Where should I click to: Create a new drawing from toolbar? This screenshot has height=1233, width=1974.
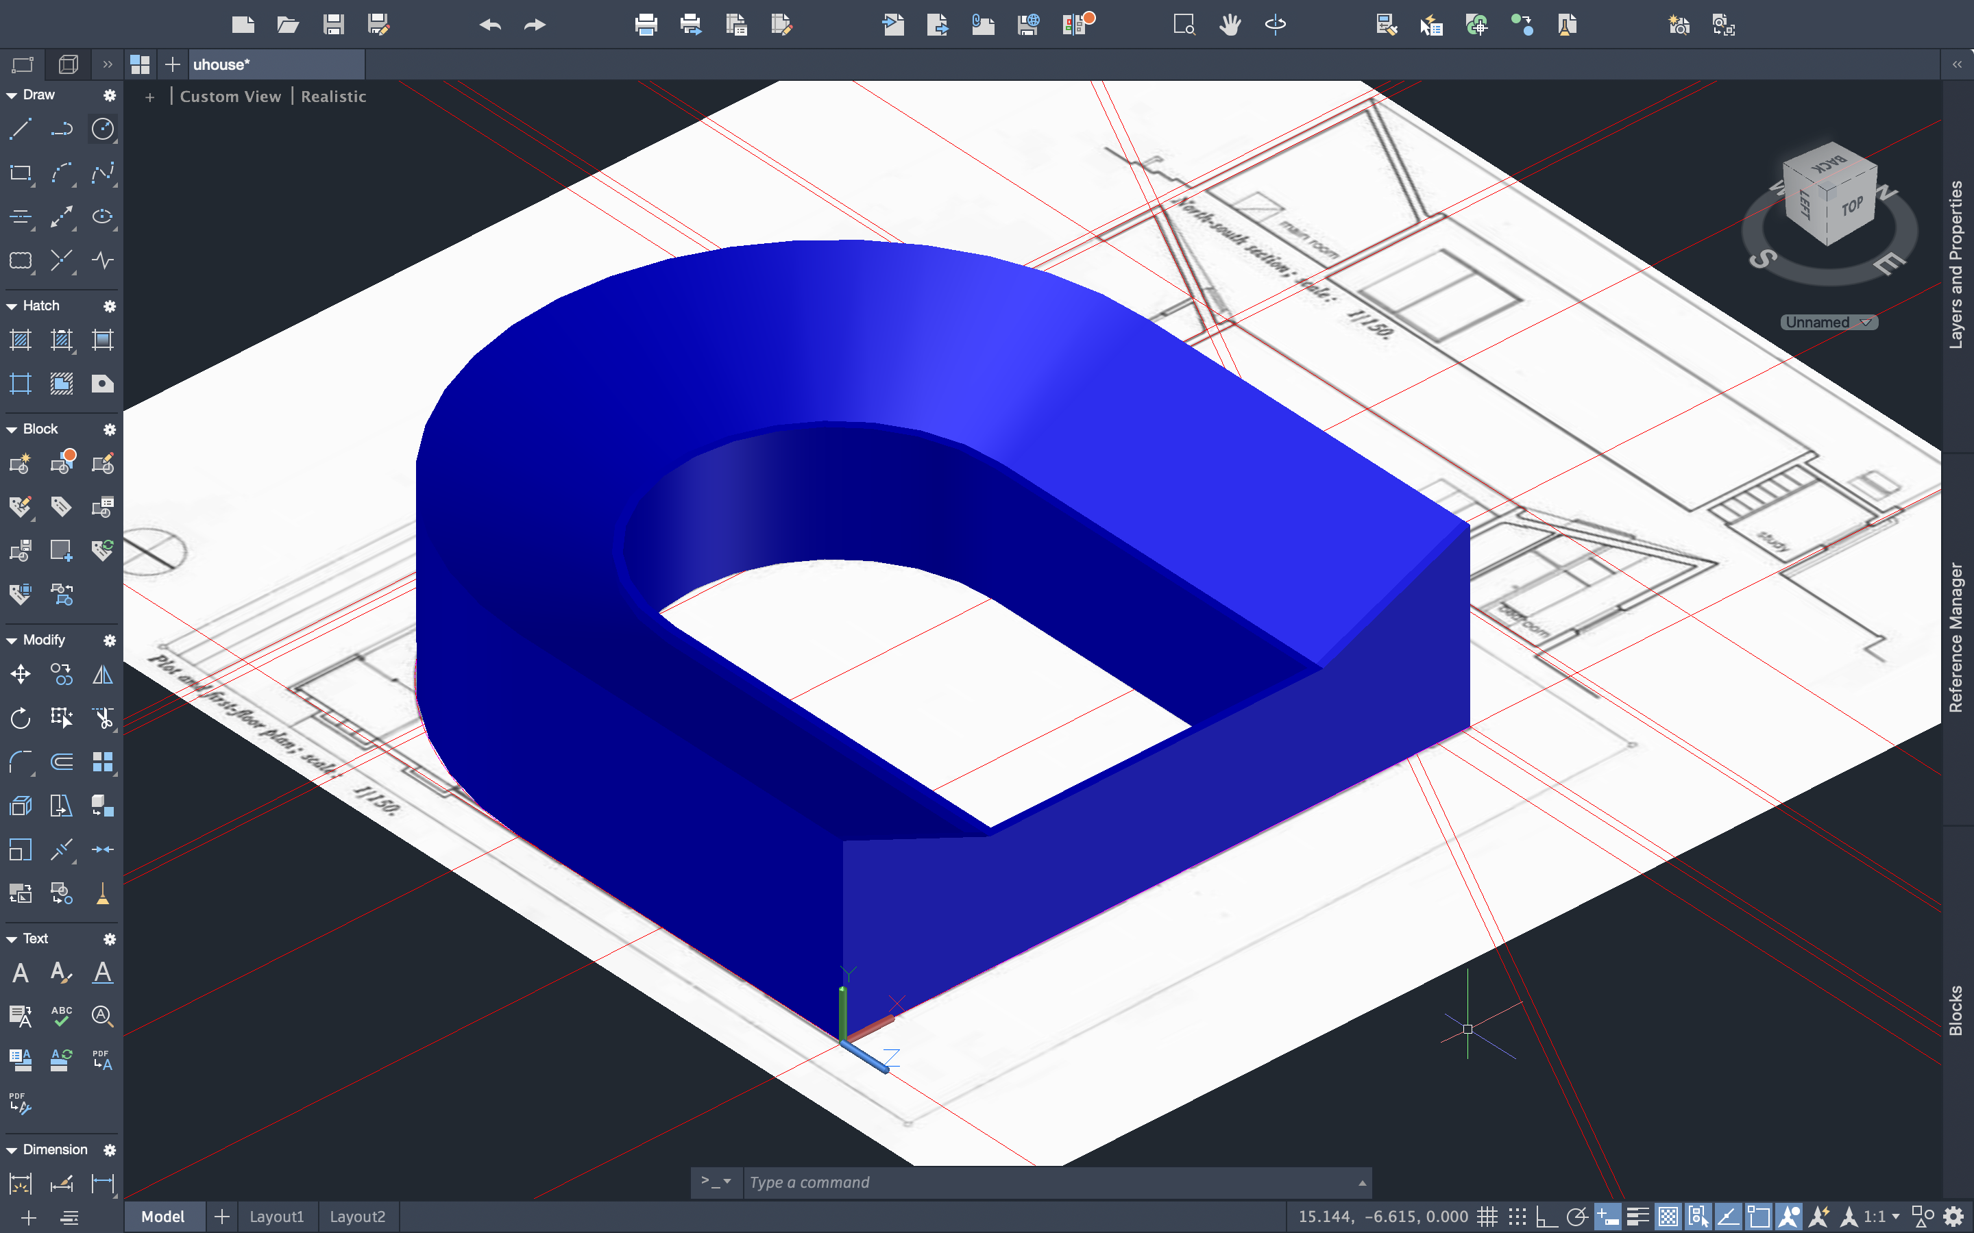tap(243, 25)
